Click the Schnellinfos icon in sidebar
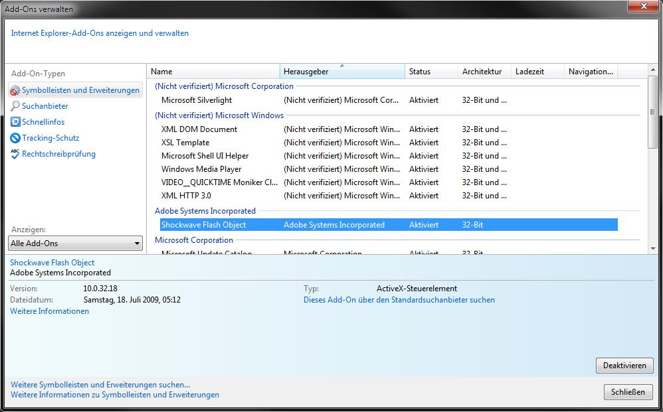Image resolution: width=663 pixels, height=412 pixels. (x=15, y=122)
